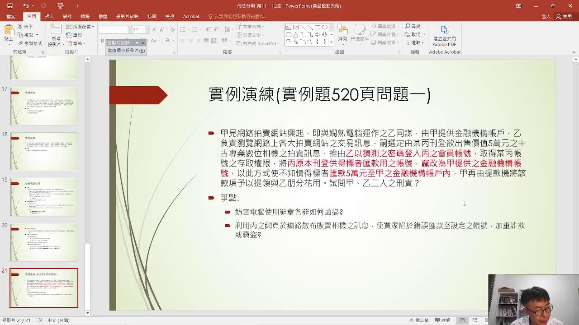Toggle bullet list formatting
This screenshot has height=325, width=579.
click(x=183, y=29)
